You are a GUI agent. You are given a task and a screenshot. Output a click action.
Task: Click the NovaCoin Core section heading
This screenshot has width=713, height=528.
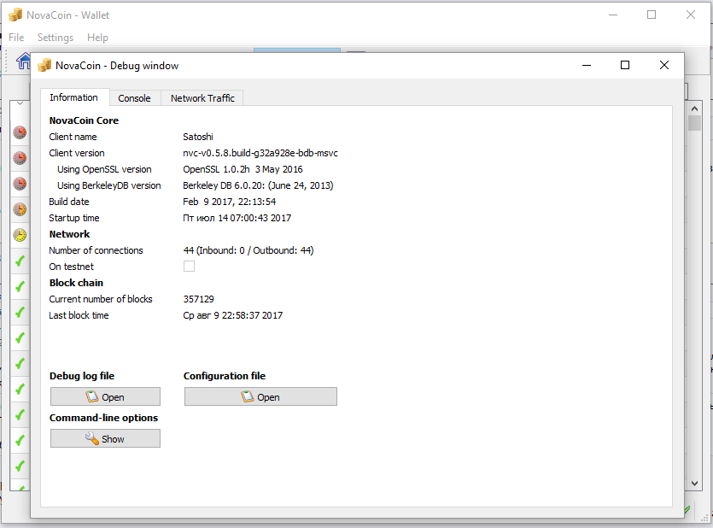85,120
